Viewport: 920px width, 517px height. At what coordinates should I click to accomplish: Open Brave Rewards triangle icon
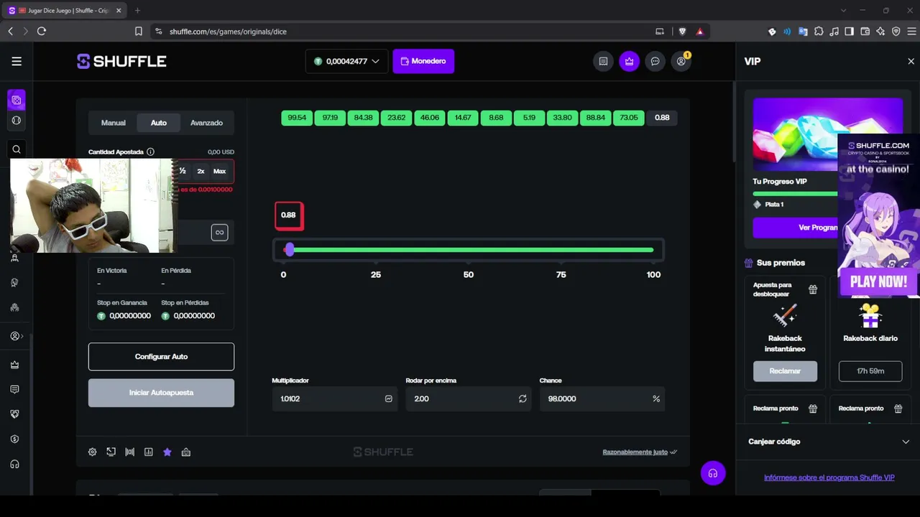coord(699,32)
